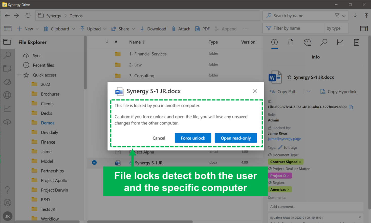Image resolution: width=371 pixels, height=223 pixels.
Task: Go back with the back arrow
Action: (x=7, y=16)
